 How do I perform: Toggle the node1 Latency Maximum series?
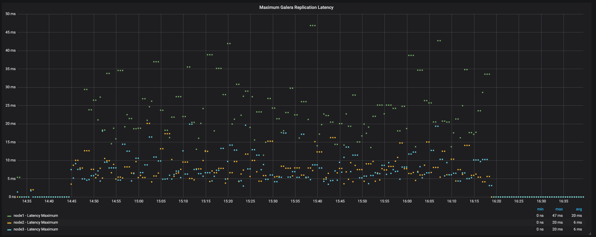36,216
